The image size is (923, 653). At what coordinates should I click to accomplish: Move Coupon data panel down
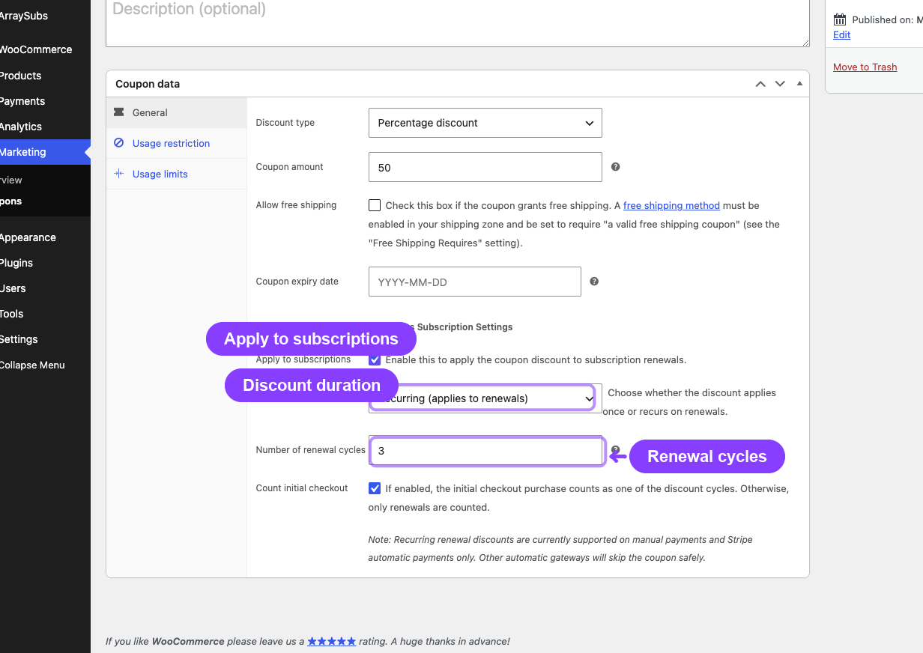pos(780,84)
